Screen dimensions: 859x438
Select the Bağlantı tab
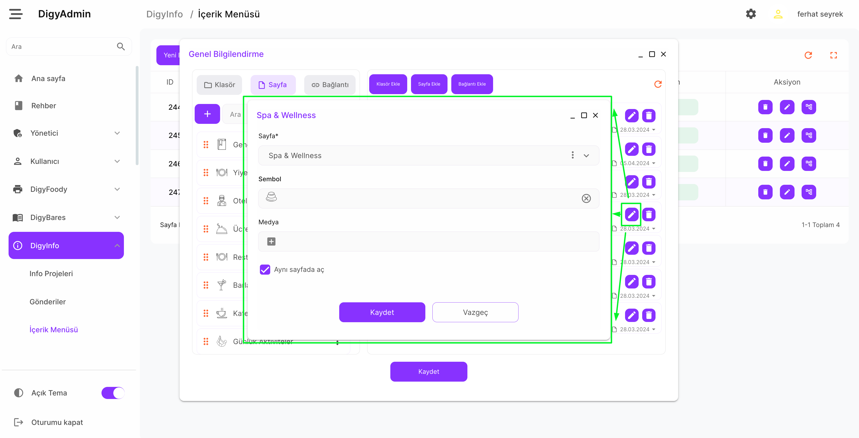pos(329,85)
